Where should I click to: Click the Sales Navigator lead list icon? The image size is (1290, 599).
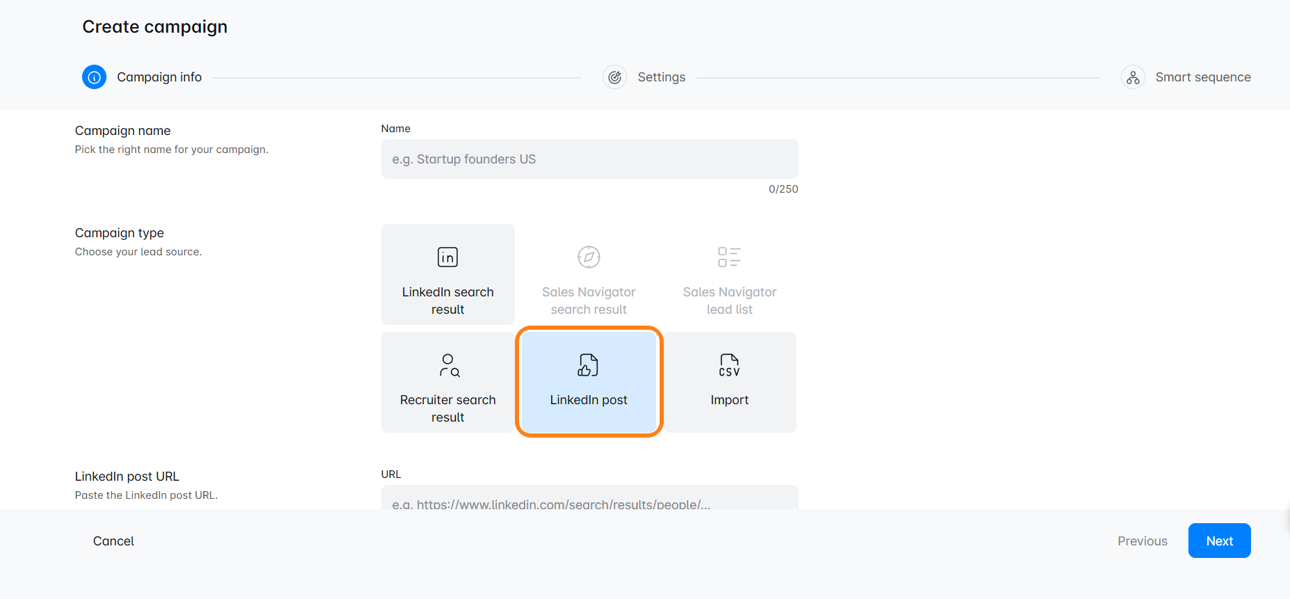tap(729, 257)
